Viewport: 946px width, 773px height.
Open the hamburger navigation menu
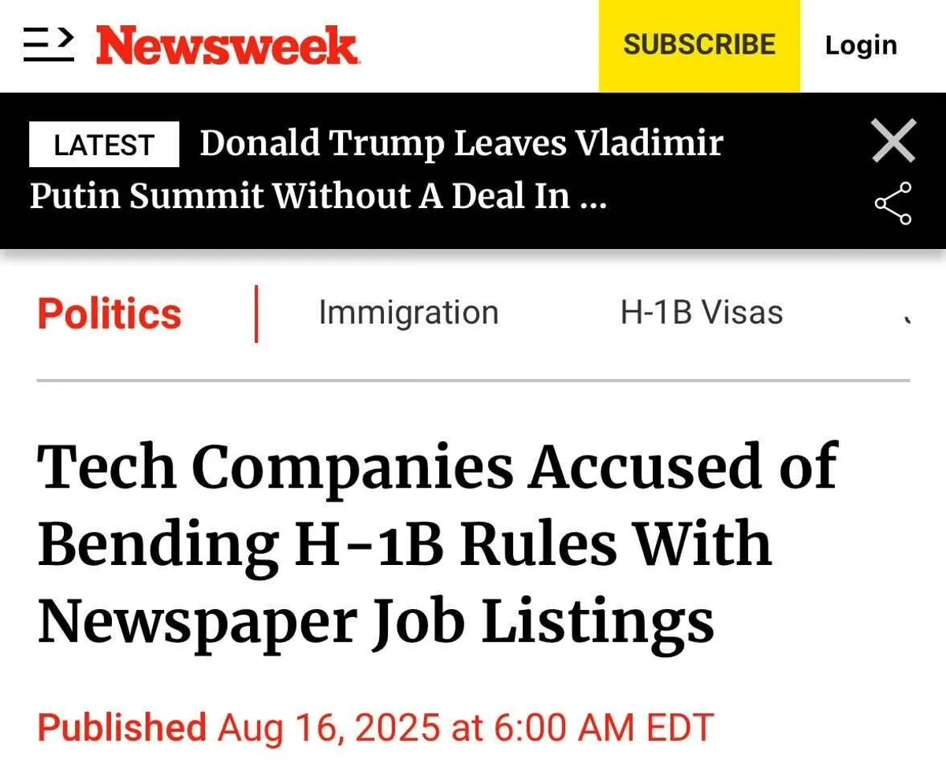click(49, 46)
